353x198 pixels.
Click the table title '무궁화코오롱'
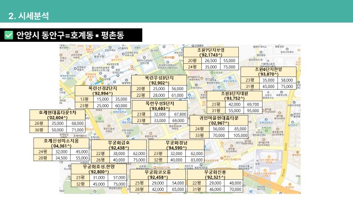point(158,172)
